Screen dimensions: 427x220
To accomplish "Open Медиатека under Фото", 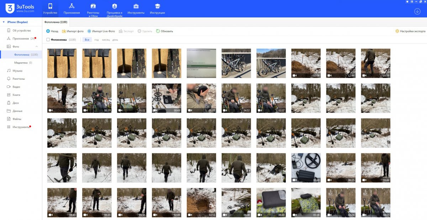I will [21, 63].
